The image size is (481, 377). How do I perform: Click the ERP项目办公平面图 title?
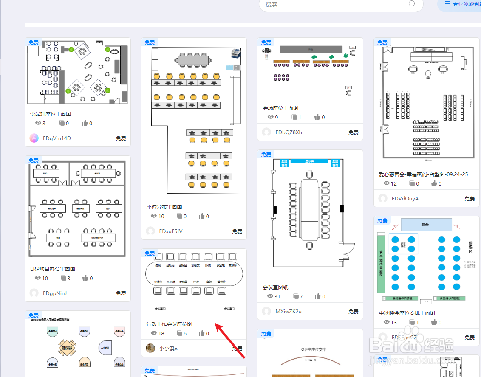tap(52, 269)
